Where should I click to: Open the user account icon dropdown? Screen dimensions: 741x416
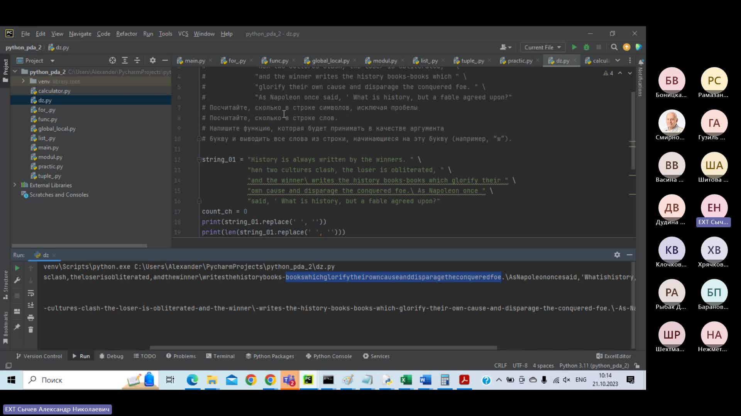506,47
